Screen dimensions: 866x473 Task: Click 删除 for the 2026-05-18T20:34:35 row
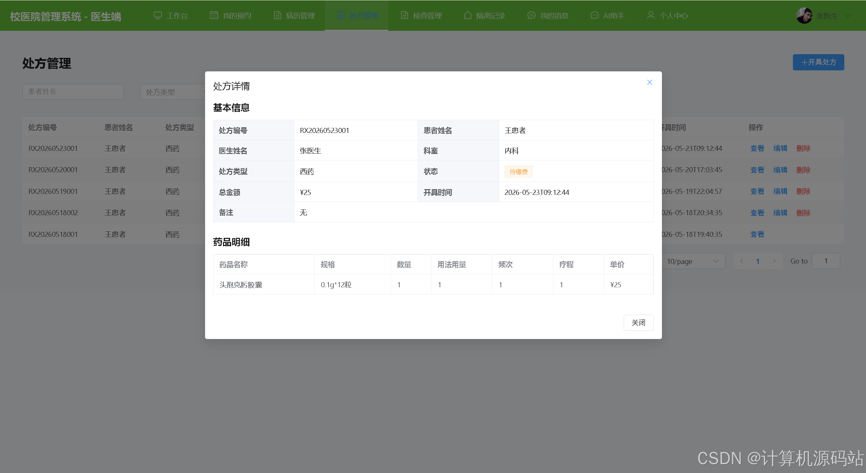point(803,213)
